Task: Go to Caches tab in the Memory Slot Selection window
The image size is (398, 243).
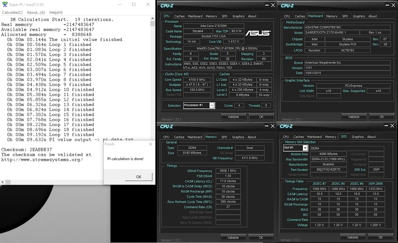Action: (x=298, y=137)
